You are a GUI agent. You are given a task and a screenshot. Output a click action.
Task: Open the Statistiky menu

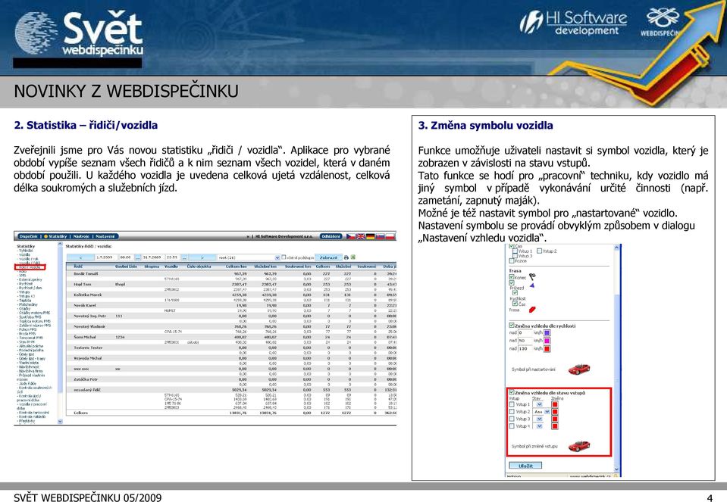coord(58,237)
